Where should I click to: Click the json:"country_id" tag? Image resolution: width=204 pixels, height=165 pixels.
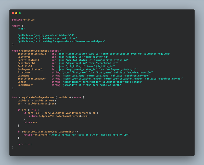[x=71, y=57]
